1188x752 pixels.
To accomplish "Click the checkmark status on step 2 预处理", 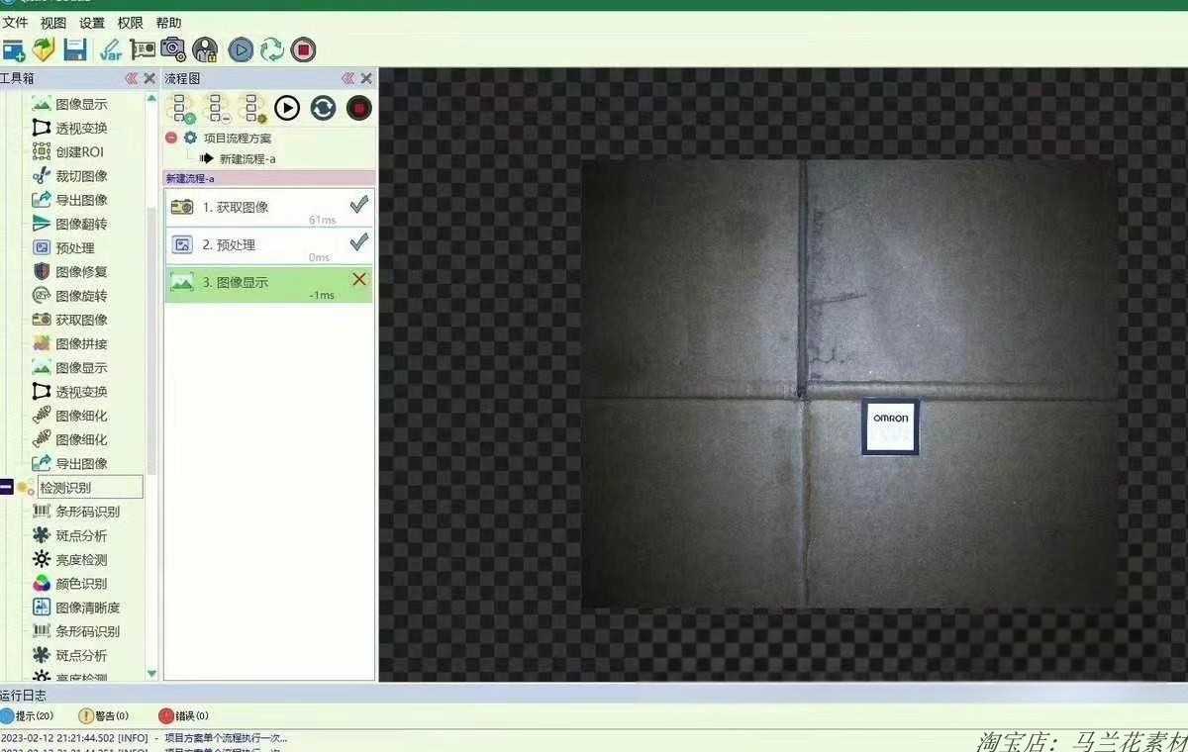I will 359,241.
